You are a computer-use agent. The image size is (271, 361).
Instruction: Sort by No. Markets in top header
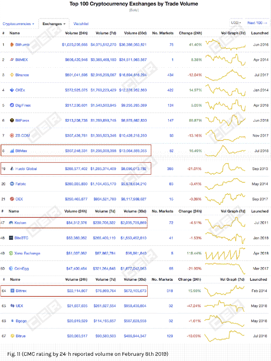pos(163,33)
